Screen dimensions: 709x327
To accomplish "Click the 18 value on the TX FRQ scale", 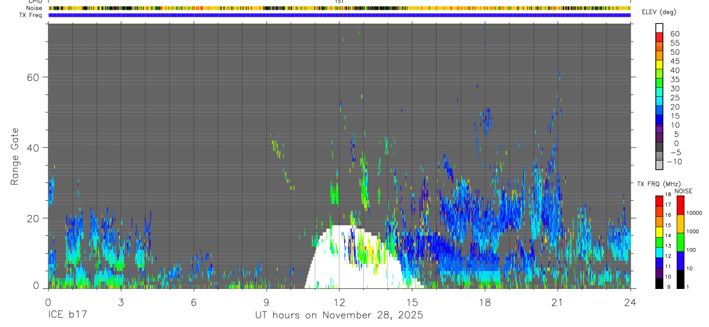I will [668, 196].
